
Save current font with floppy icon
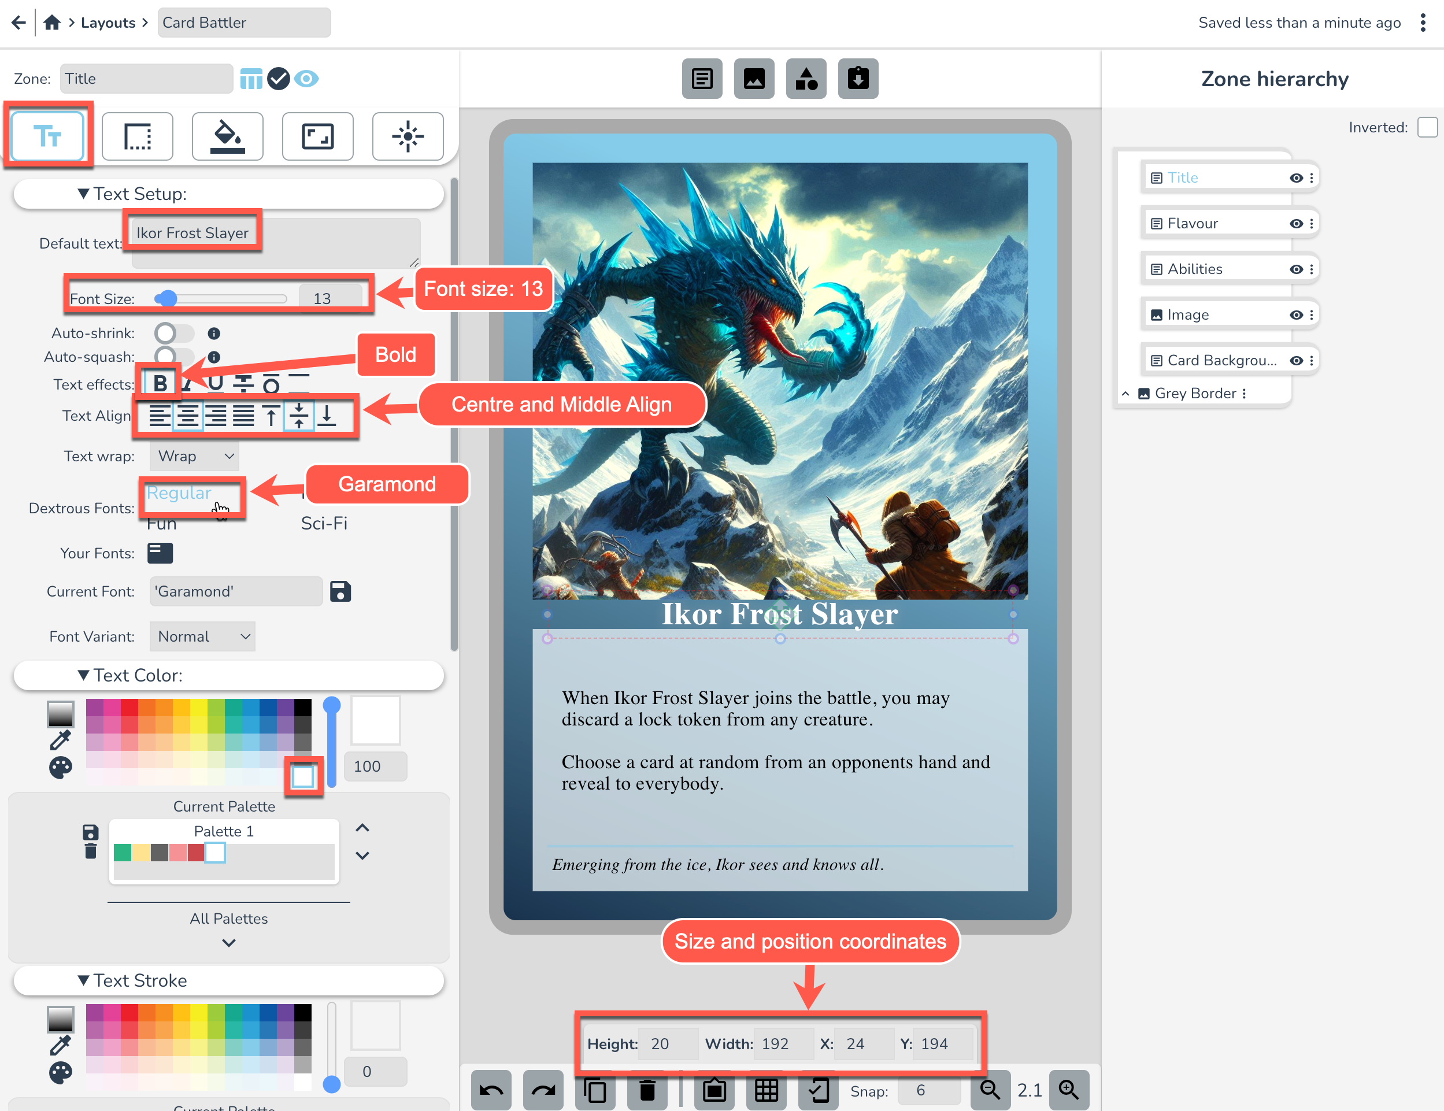(x=340, y=591)
